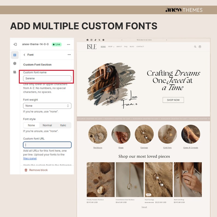Image resolution: width=217 pixels, height=217 pixels.
Task: Show next announcement with right arrow
Action: [x=166, y=40]
